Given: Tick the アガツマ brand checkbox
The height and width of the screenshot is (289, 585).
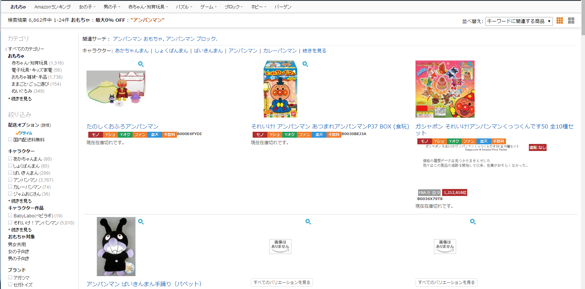Looking at the screenshot, I should [10, 278].
